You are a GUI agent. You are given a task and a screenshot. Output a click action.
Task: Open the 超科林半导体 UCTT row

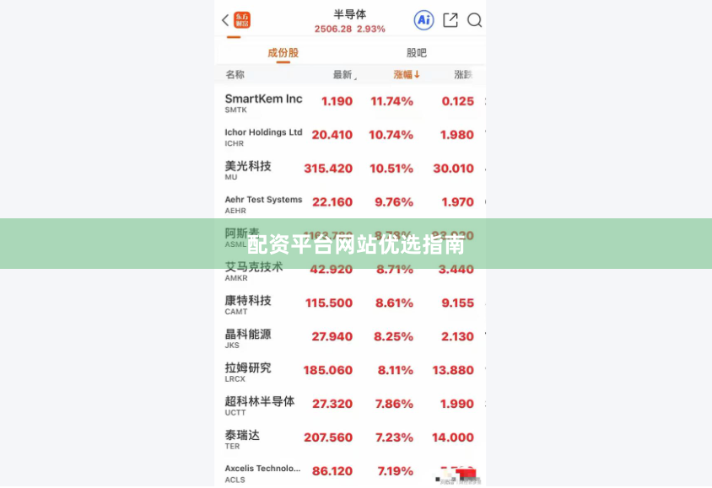pos(350,405)
